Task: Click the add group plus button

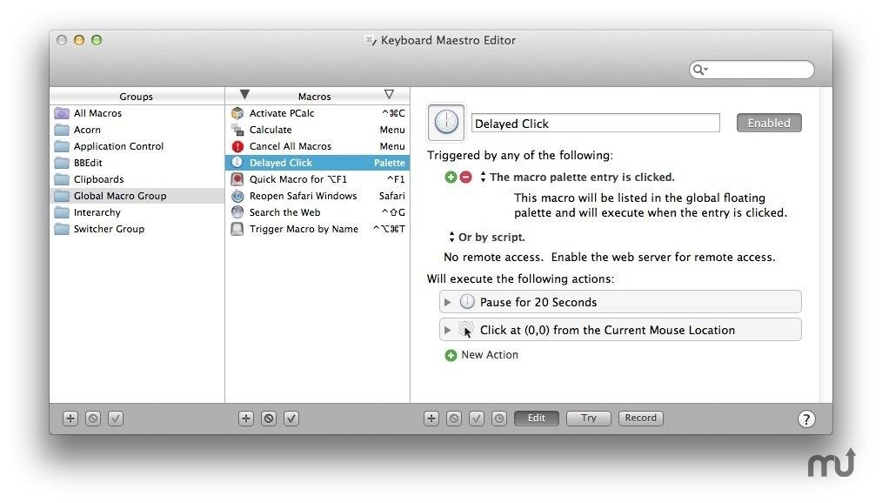Action: tap(70, 419)
